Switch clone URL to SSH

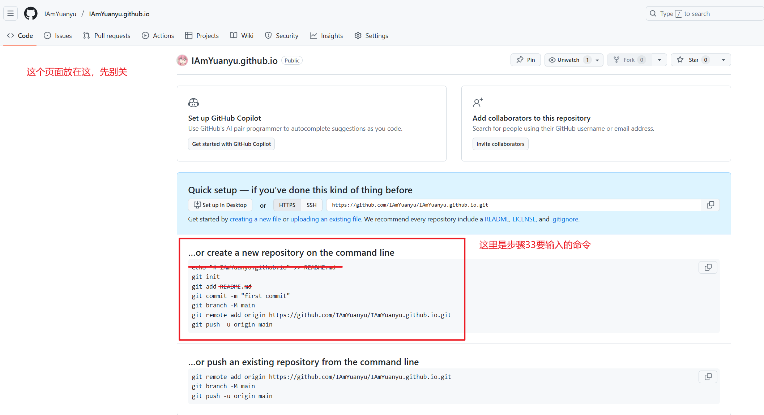(x=311, y=205)
